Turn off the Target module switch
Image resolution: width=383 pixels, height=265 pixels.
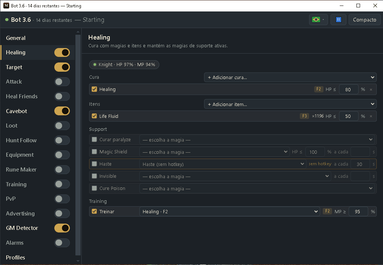62,67
